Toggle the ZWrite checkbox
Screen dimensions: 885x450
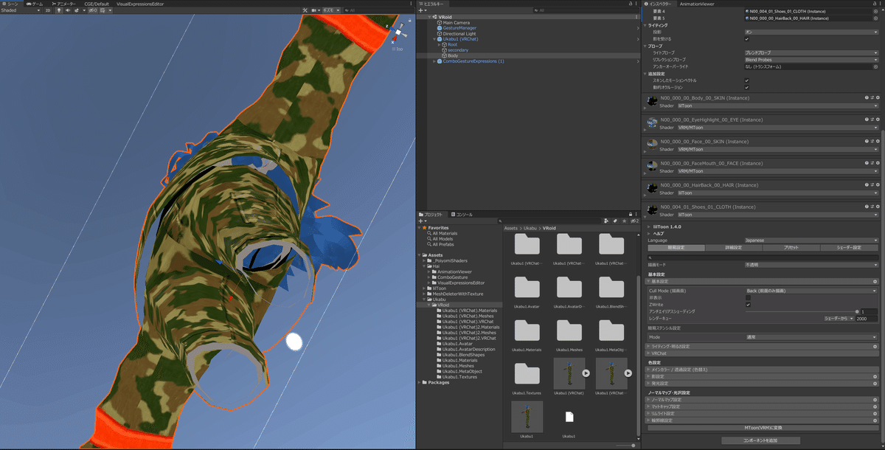(749, 305)
